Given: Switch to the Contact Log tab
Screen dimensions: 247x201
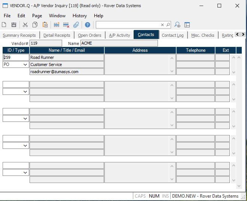Looking at the screenshot, I should pos(172,35).
